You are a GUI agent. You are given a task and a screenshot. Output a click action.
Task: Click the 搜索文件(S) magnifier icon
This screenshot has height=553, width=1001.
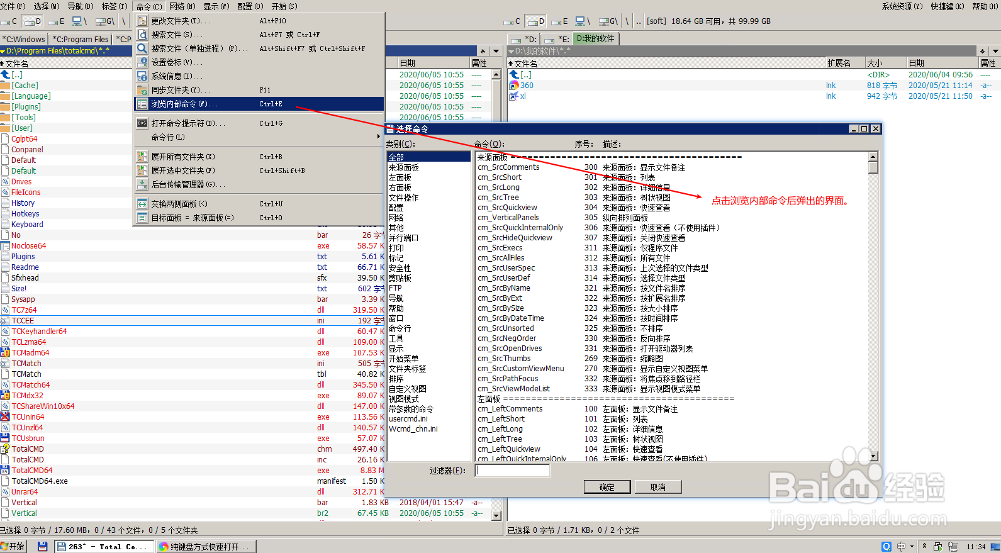(x=142, y=35)
